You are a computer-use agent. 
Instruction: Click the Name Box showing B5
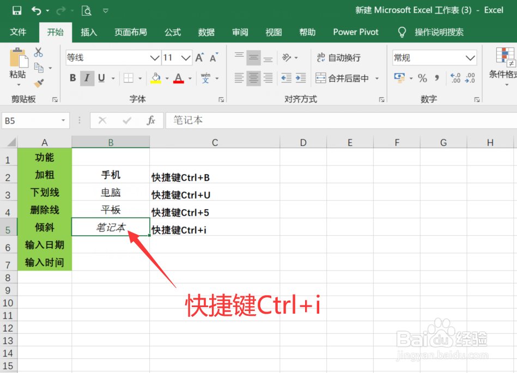[x=35, y=120]
